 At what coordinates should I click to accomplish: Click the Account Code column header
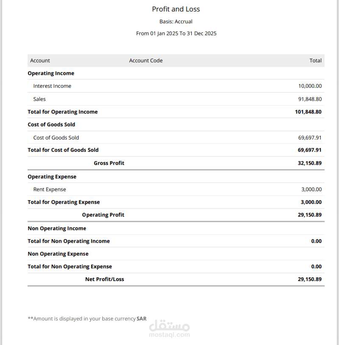(x=146, y=61)
